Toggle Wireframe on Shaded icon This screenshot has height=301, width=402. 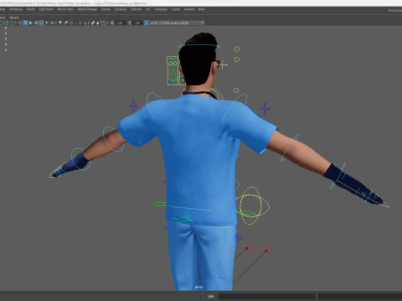click(36, 23)
